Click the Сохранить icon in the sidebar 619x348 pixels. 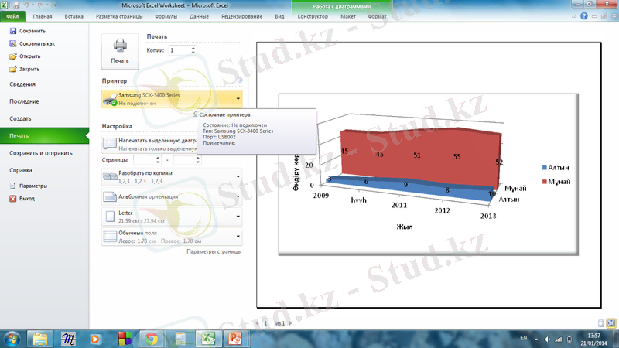point(13,31)
